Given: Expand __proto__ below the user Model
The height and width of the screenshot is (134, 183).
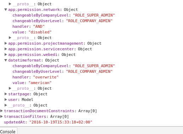Looking at the screenshot, I should pyautogui.click(x=6, y=105).
